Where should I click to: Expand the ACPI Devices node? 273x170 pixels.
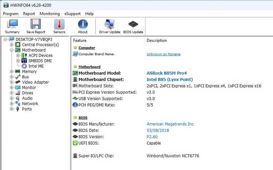coord(18,55)
